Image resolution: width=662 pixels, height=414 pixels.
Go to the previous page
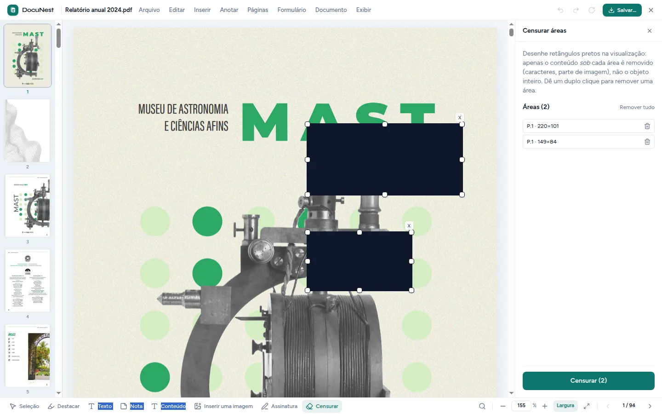pos(608,406)
